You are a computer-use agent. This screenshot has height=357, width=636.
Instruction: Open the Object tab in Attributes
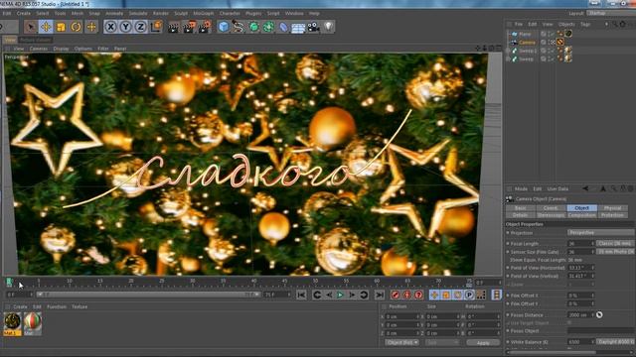(581, 208)
